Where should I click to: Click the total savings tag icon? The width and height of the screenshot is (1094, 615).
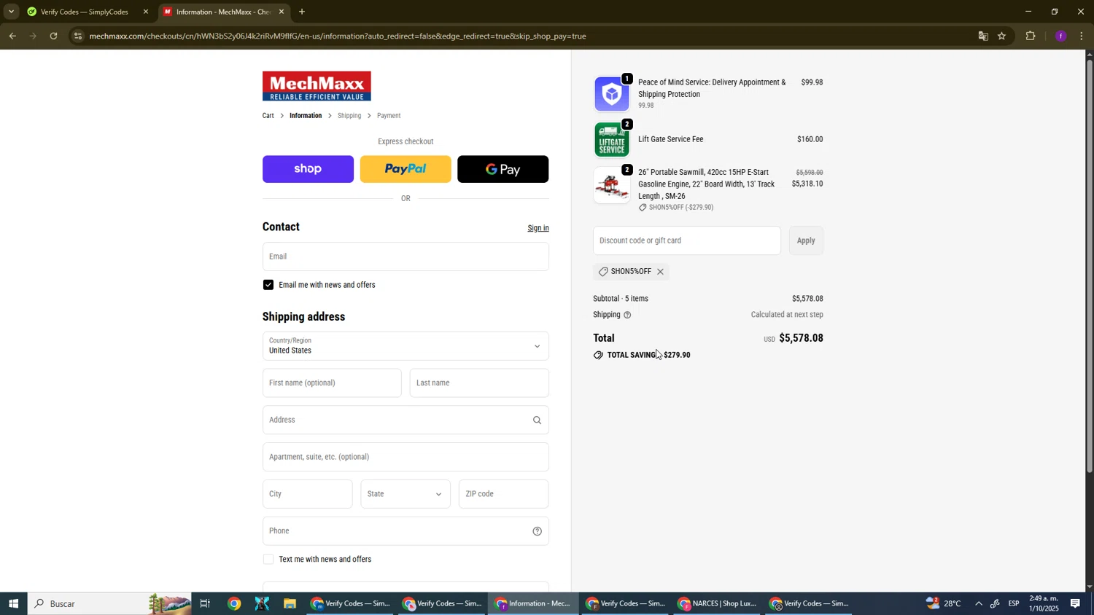[598, 356]
